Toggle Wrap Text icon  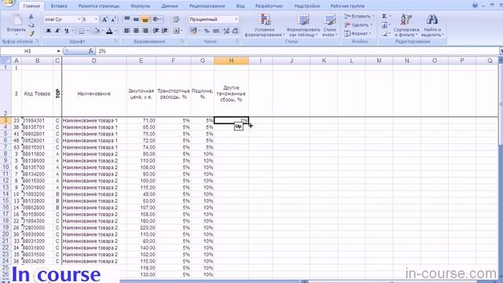pos(176,19)
